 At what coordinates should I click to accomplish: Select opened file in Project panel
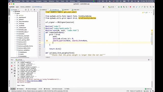[26, 10]
